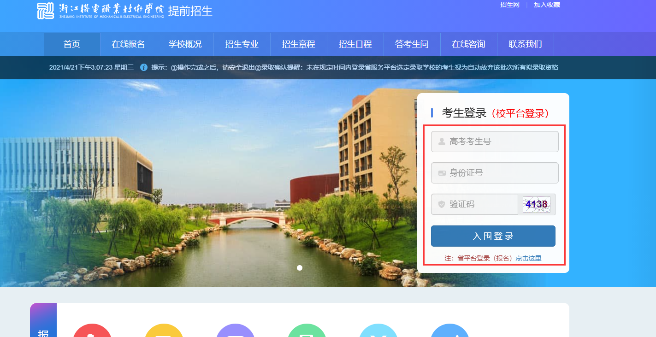Click the date and time text 2021/4/21
Viewport: 656px width, 337px height.
[91, 67]
